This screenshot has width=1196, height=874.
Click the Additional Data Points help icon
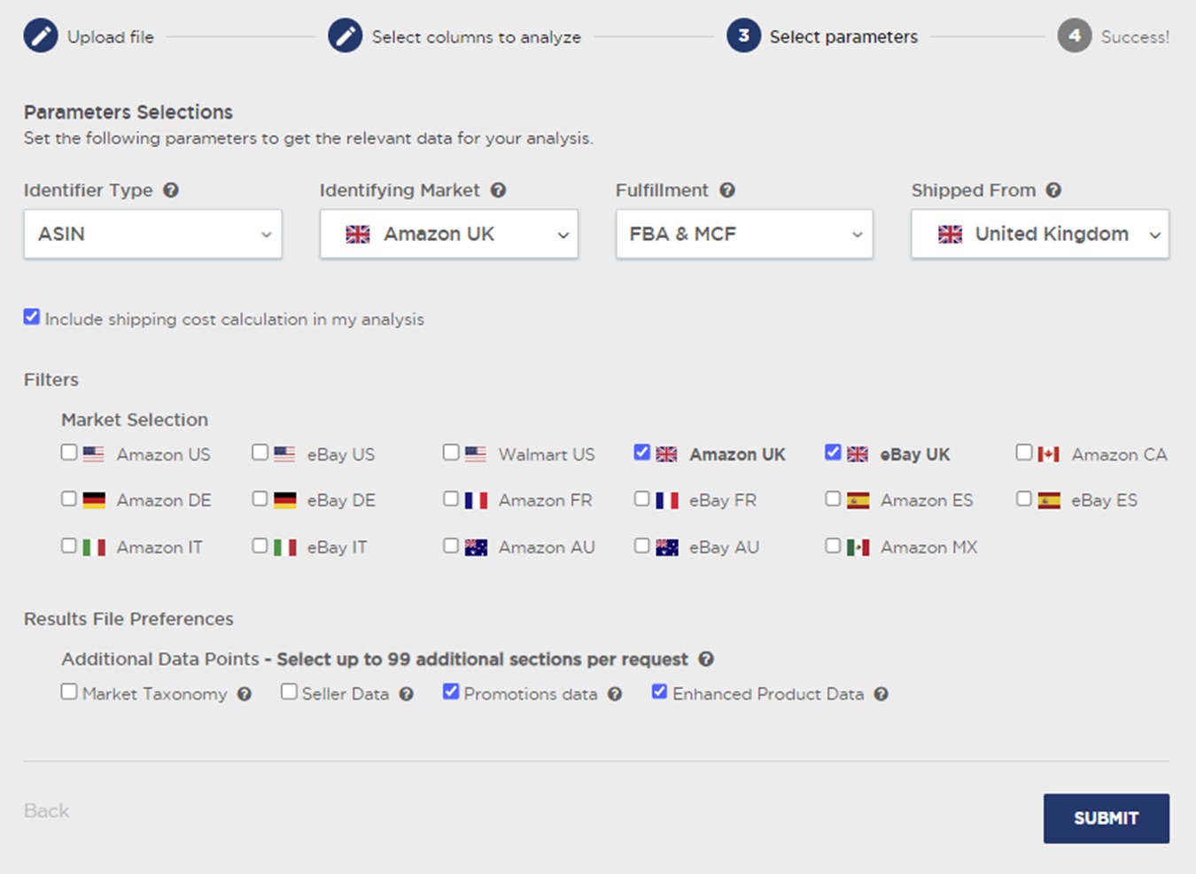coord(706,659)
